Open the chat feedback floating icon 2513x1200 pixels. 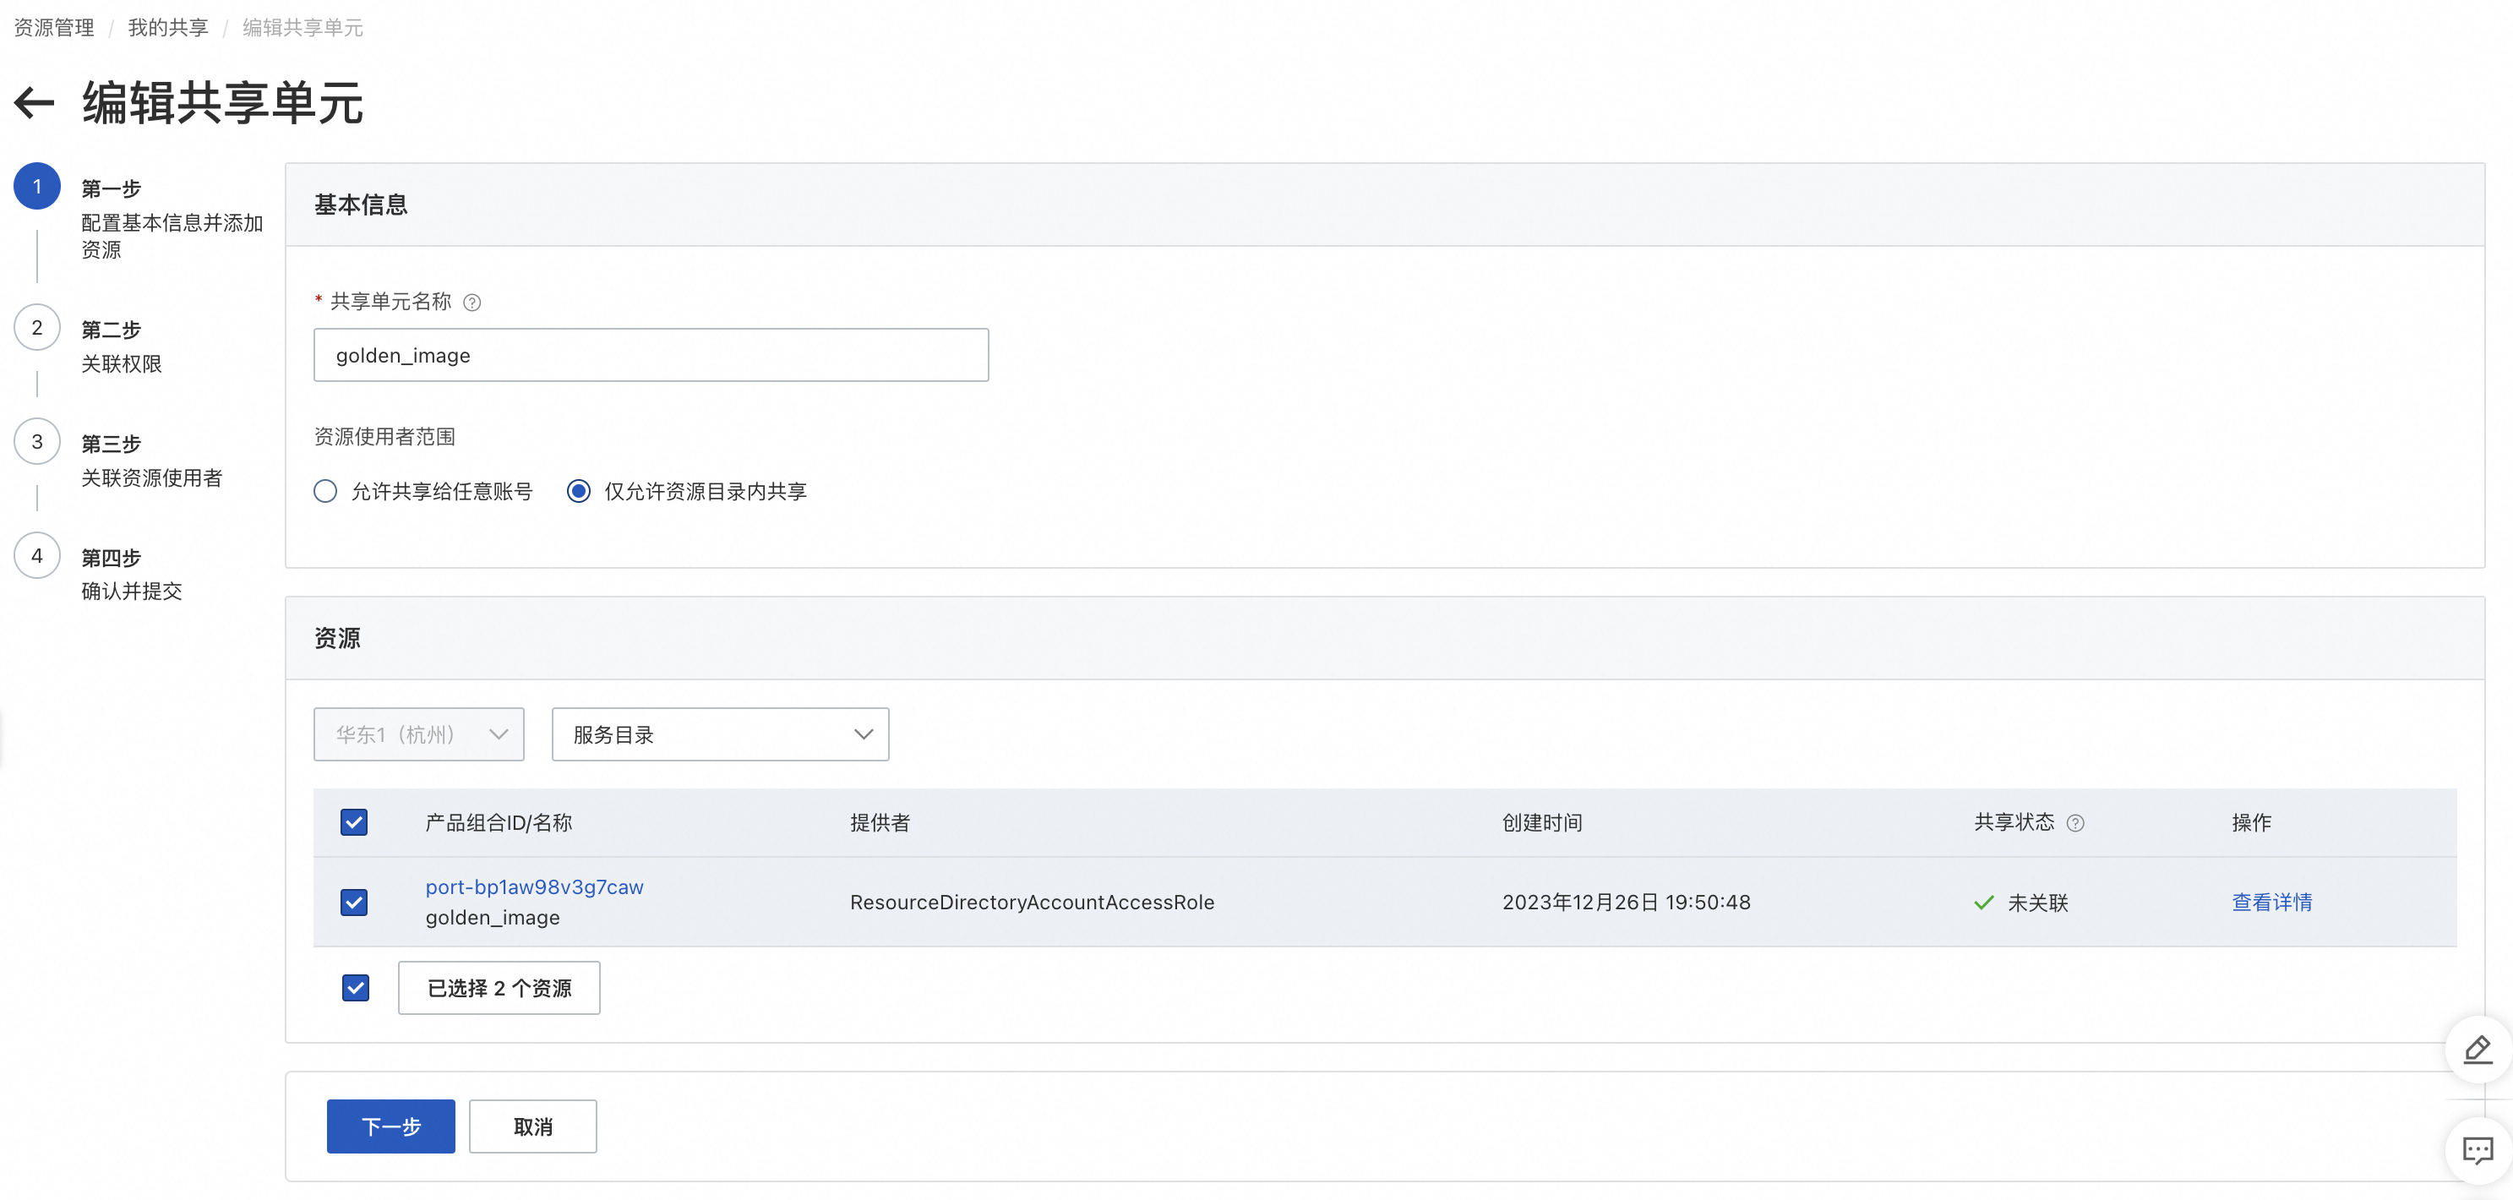click(2478, 1150)
